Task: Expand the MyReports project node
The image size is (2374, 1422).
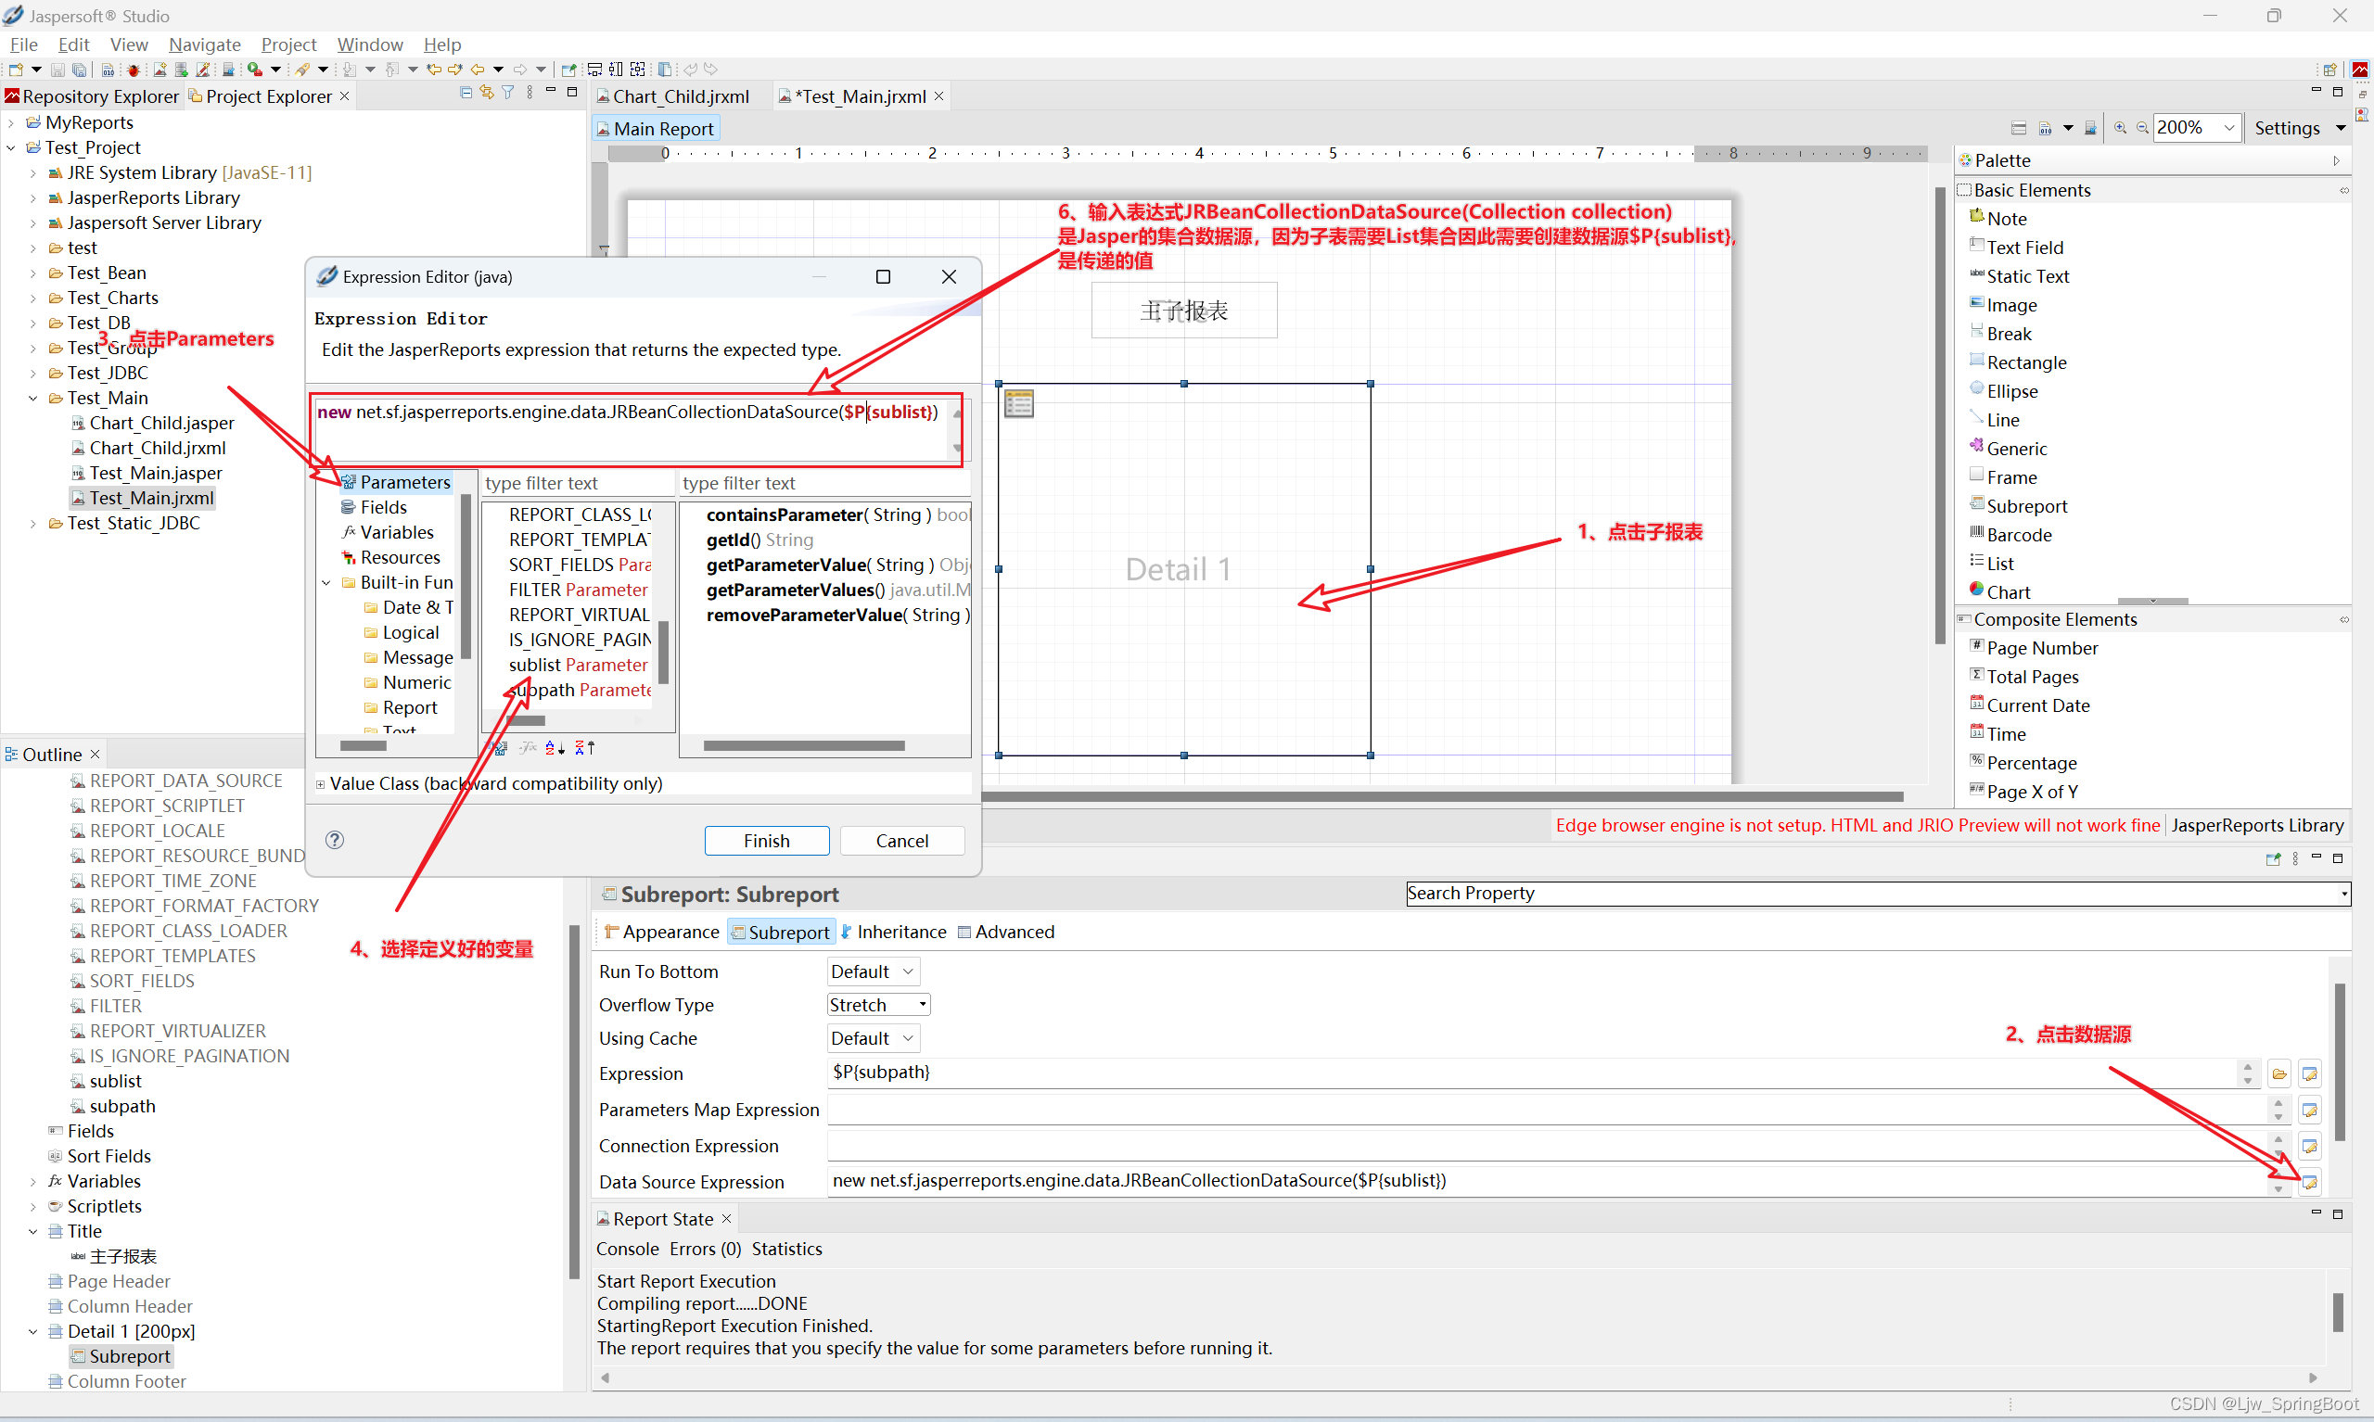Action: coord(11,122)
